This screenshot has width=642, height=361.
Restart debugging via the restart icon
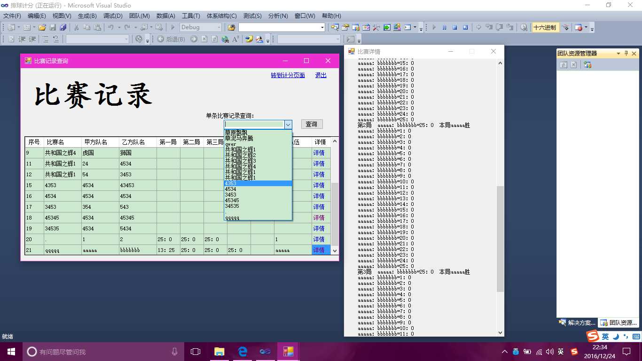pos(465,27)
